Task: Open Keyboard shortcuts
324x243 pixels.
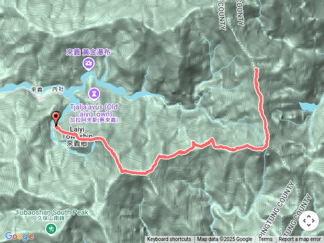Action: [x=169, y=239]
